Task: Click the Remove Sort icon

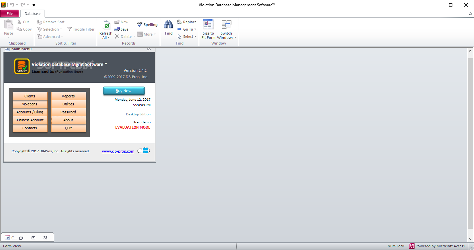Action: coord(40,22)
